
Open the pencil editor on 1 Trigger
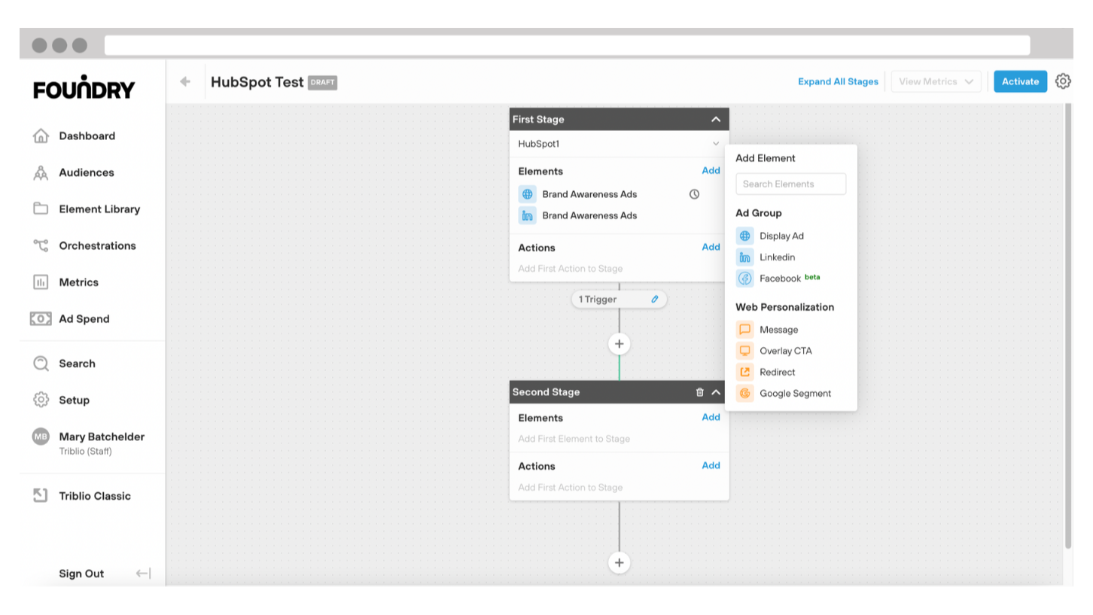tap(654, 299)
